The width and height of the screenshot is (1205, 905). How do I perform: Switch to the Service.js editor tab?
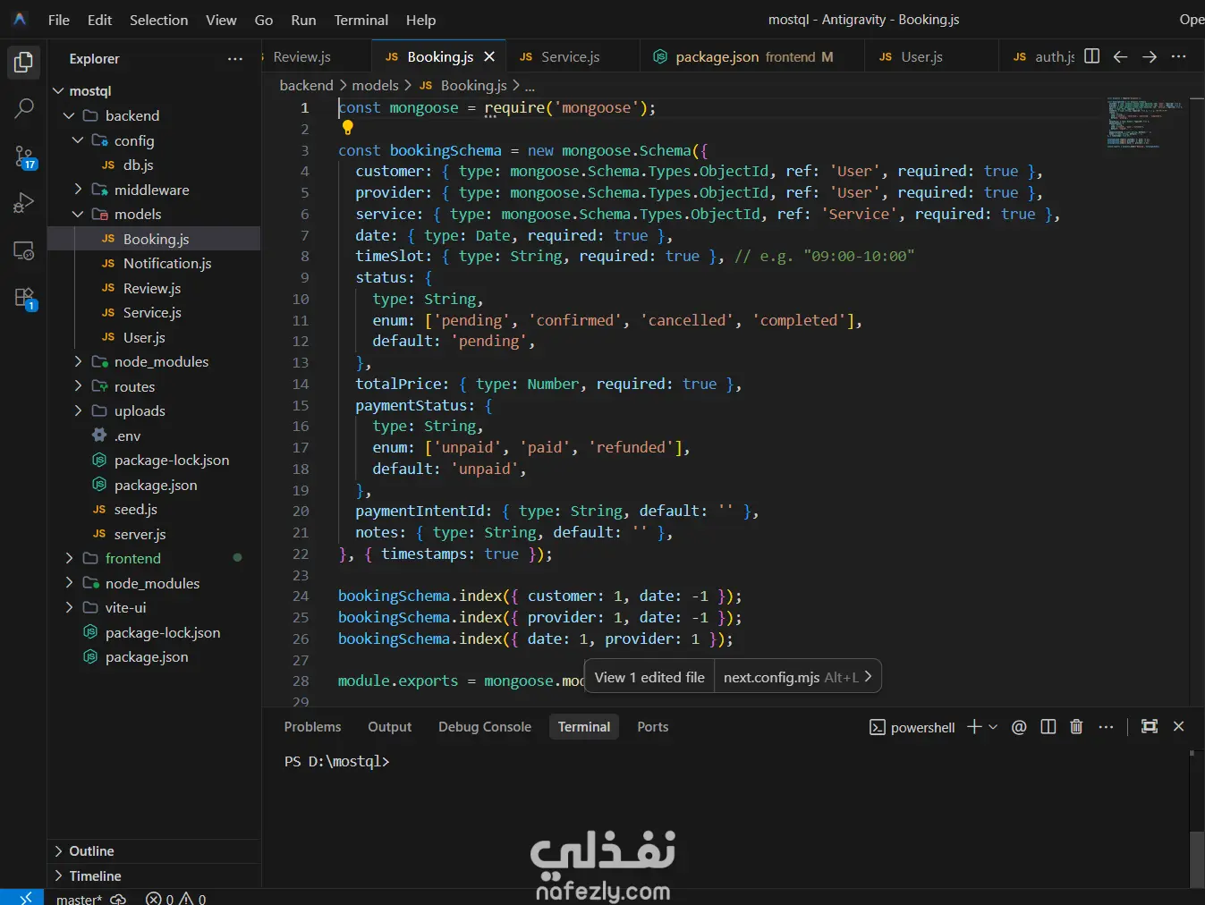573,56
